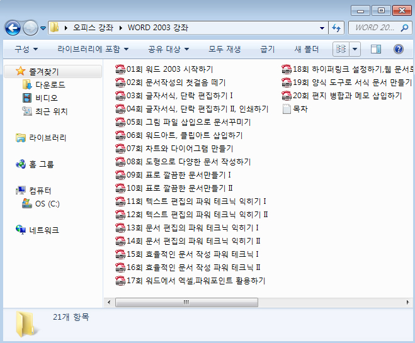Click the folder icon in address bar
Viewport: 415px width, 343px height.
55,28
